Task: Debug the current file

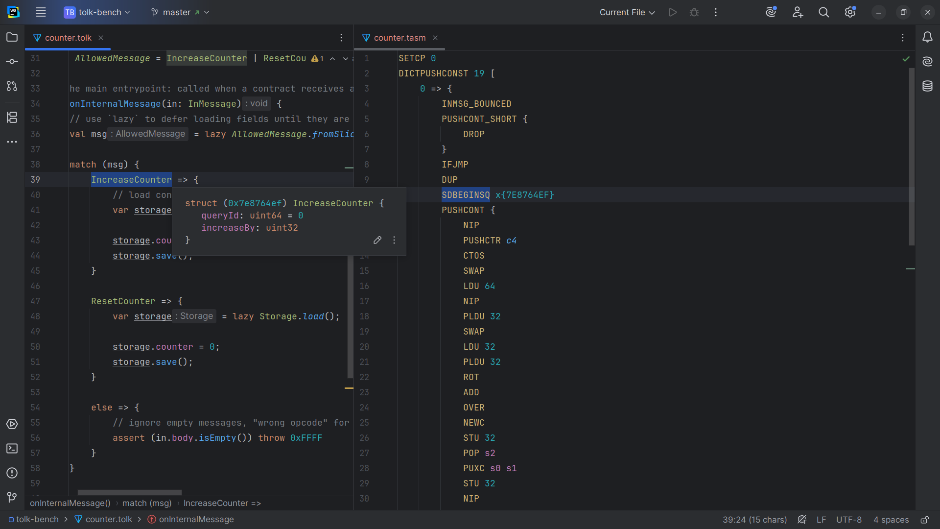Action: coord(694,12)
